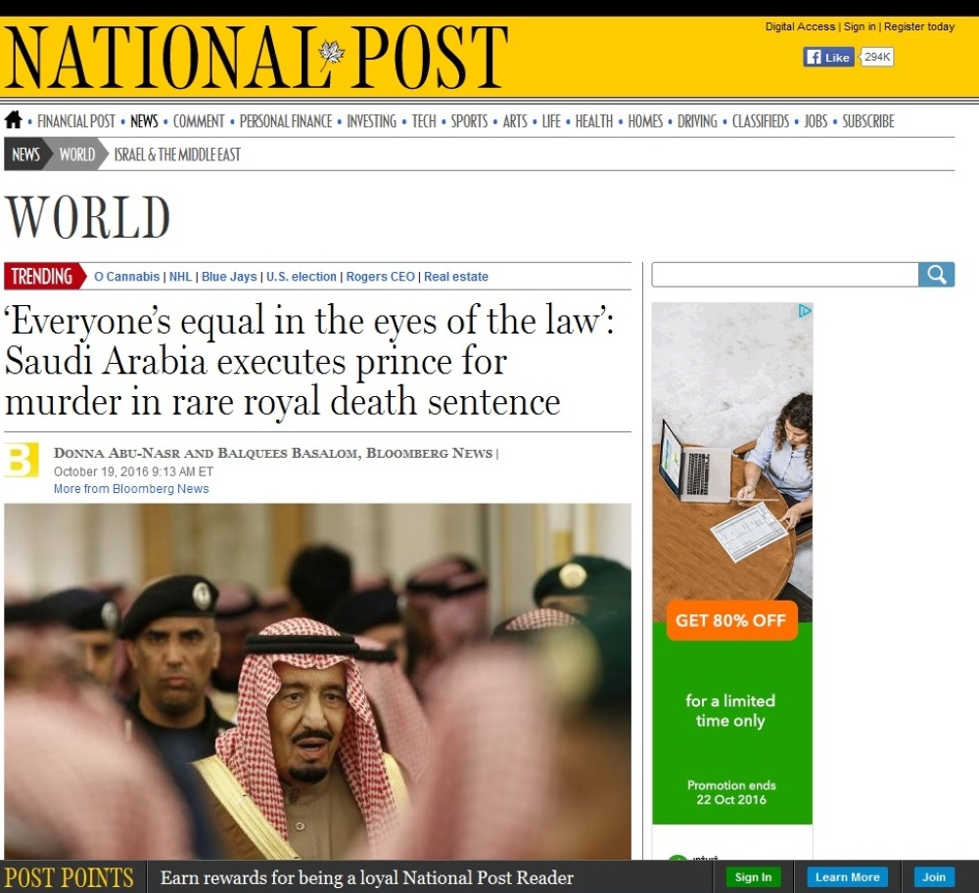Click the GET 80% OFF ad button
This screenshot has width=979, height=893.
pos(731,621)
